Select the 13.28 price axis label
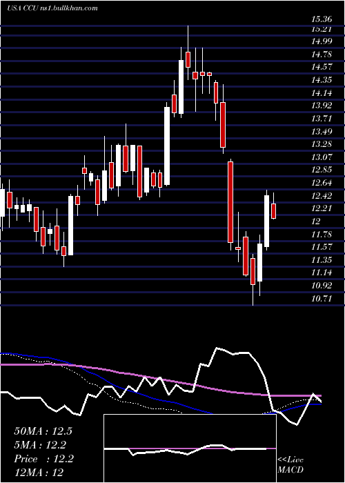The width and height of the screenshot is (345, 483). pos(322,144)
